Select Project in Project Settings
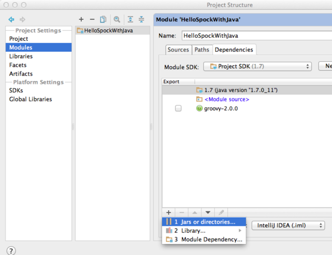 click(39, 39)
